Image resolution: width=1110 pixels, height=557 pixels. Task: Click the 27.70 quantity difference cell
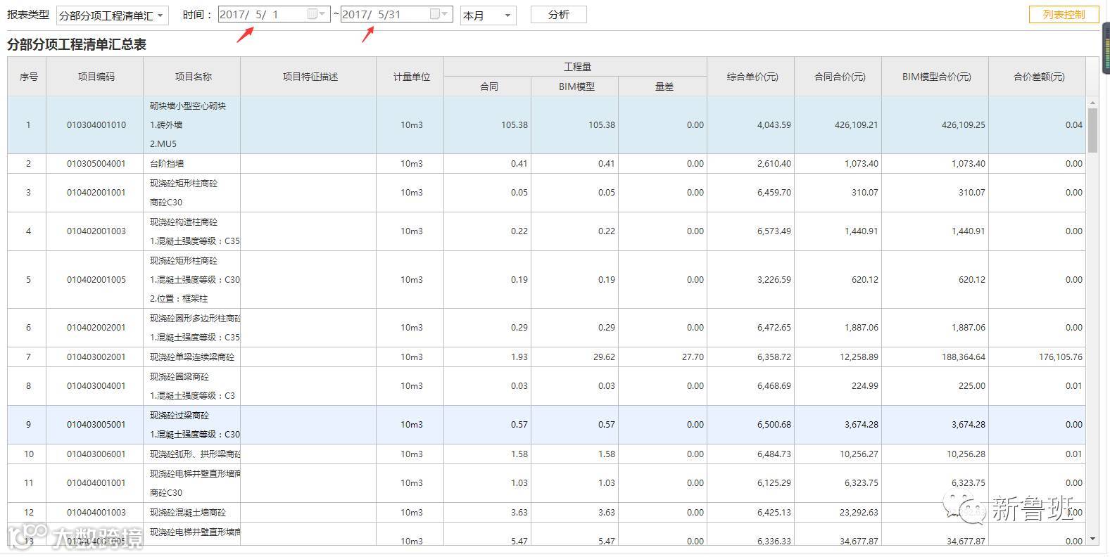[x=664, y=357]
